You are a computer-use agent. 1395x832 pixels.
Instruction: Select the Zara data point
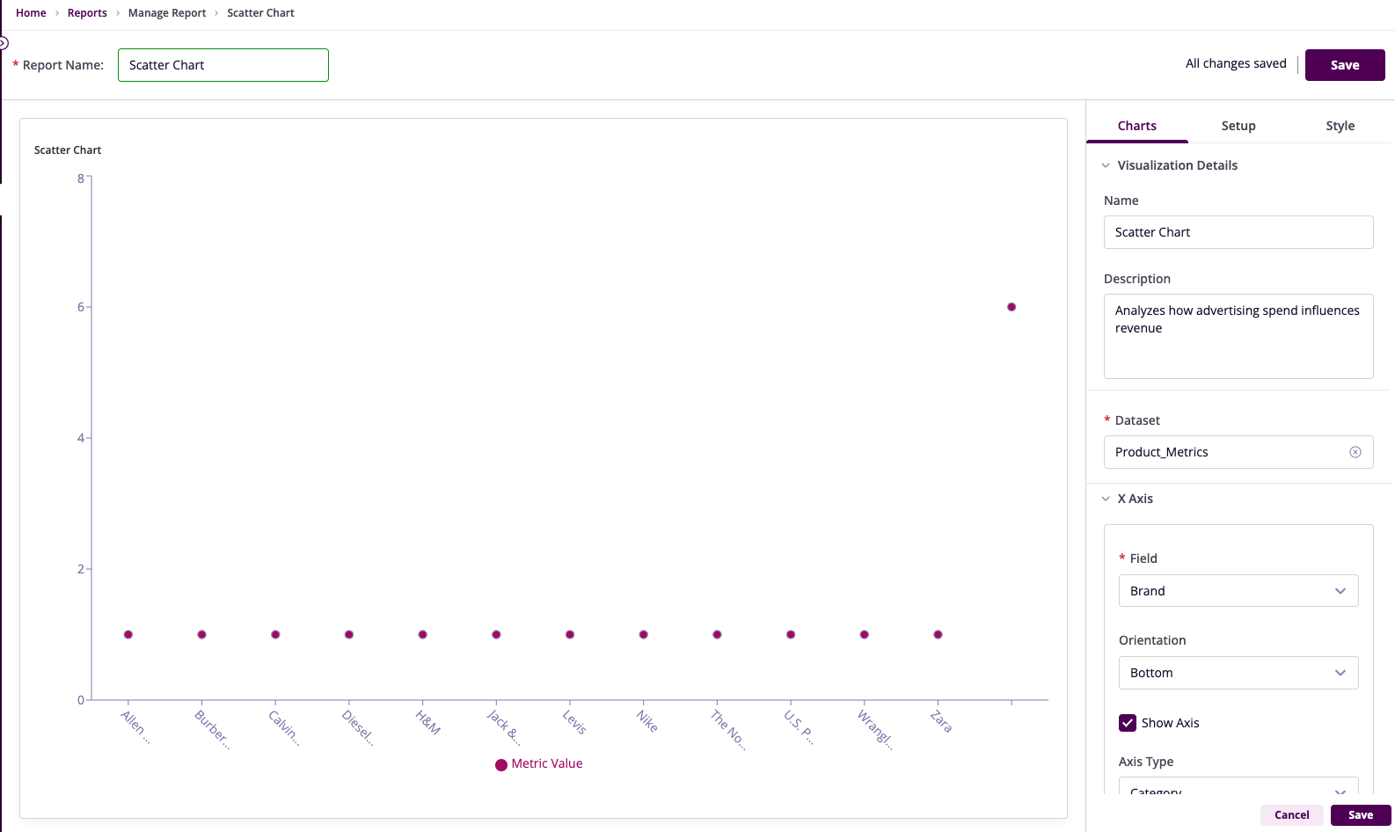(938, 634)
